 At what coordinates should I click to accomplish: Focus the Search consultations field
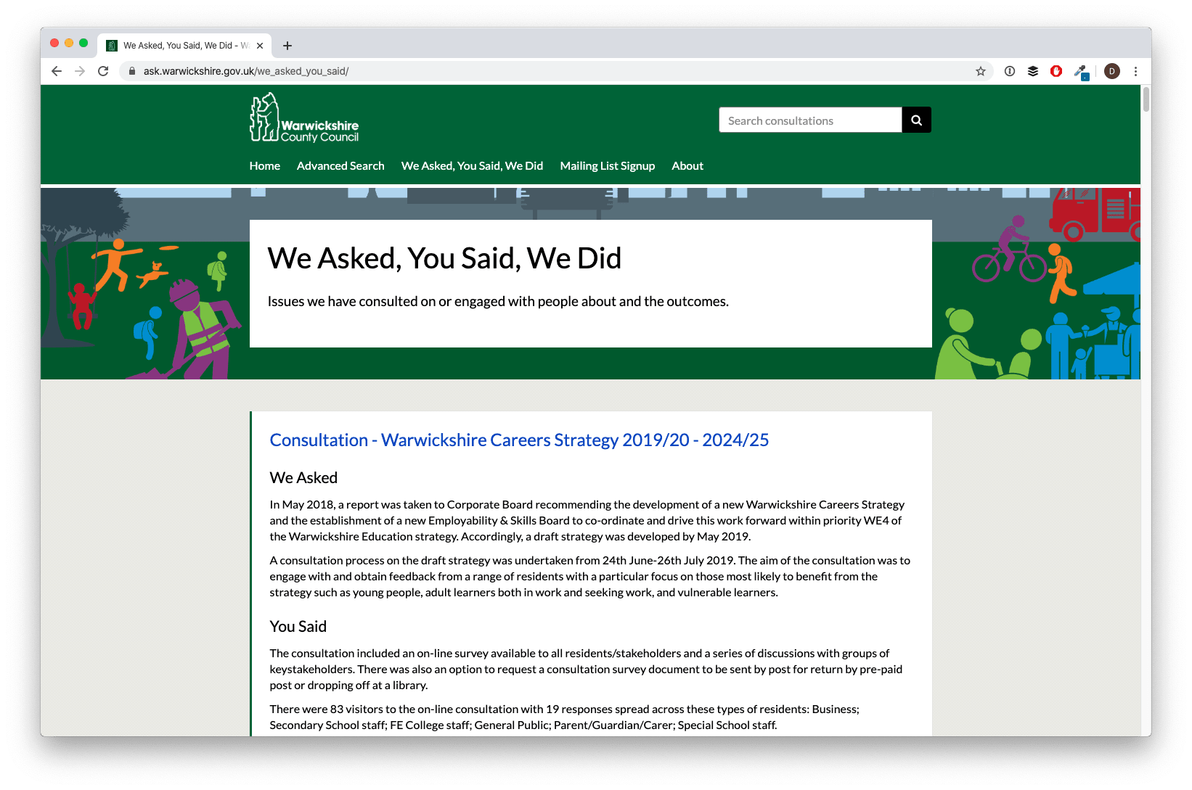click(810, 120)
